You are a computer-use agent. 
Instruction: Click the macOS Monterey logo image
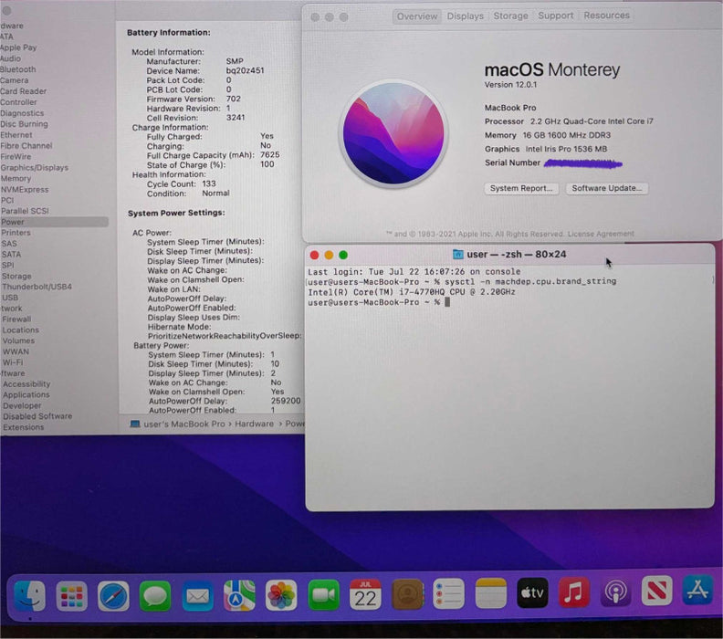[x=393, y=133]
